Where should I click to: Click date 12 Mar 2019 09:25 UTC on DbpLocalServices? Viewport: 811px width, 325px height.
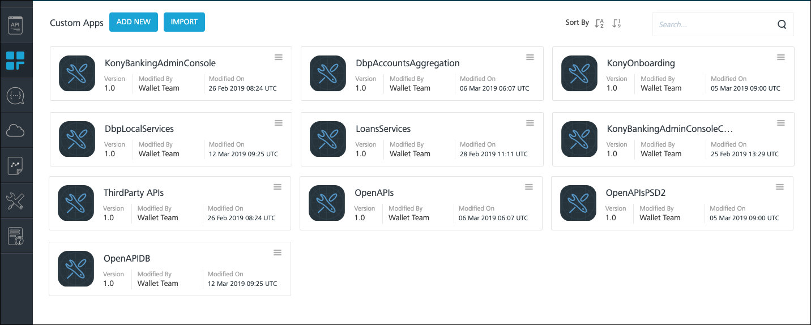click(x=244, y=154)
